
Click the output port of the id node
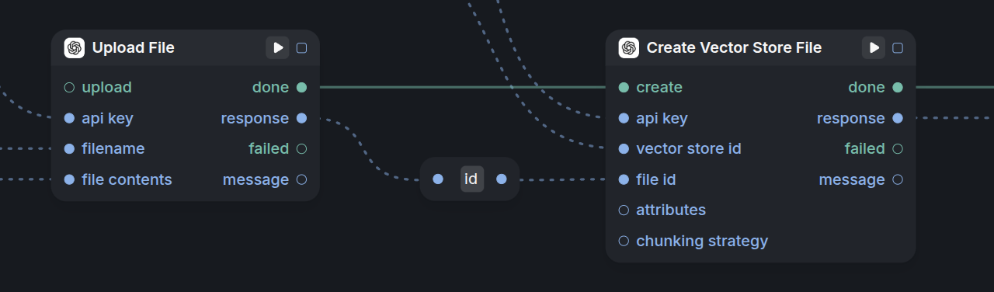(x=501, y=179)
